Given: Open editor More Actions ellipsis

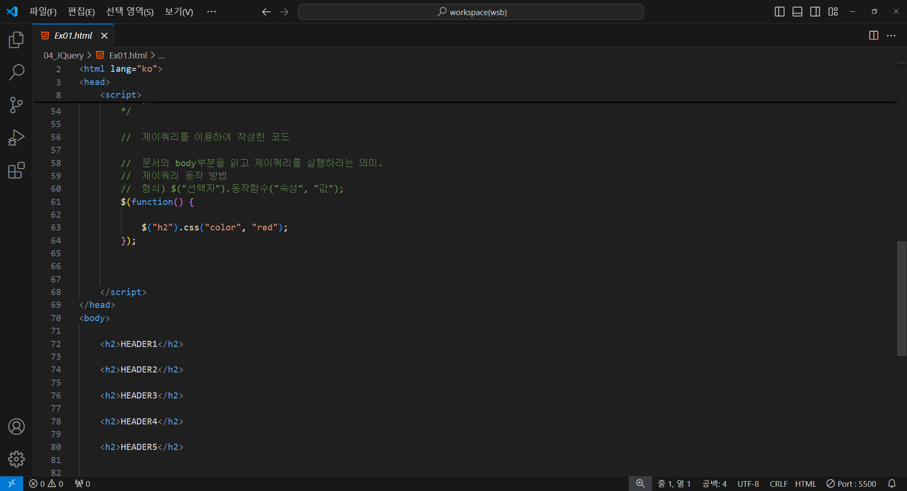Looking at the screenshot, I should click(x=891, y=35).
